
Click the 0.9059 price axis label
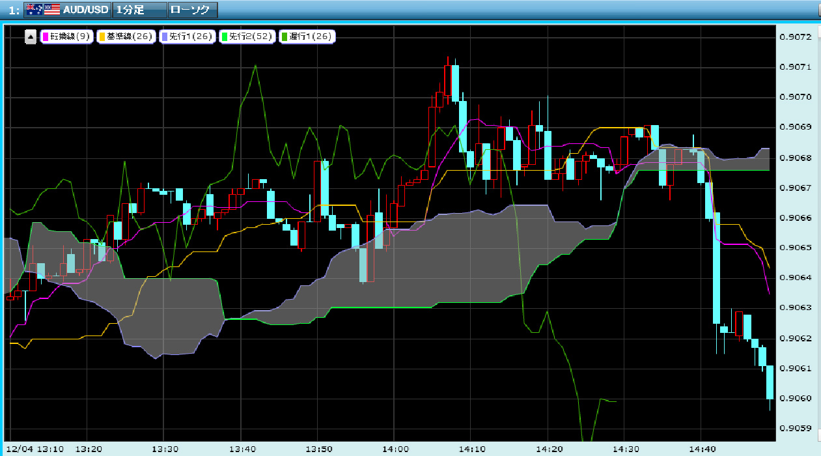(796, 429)
